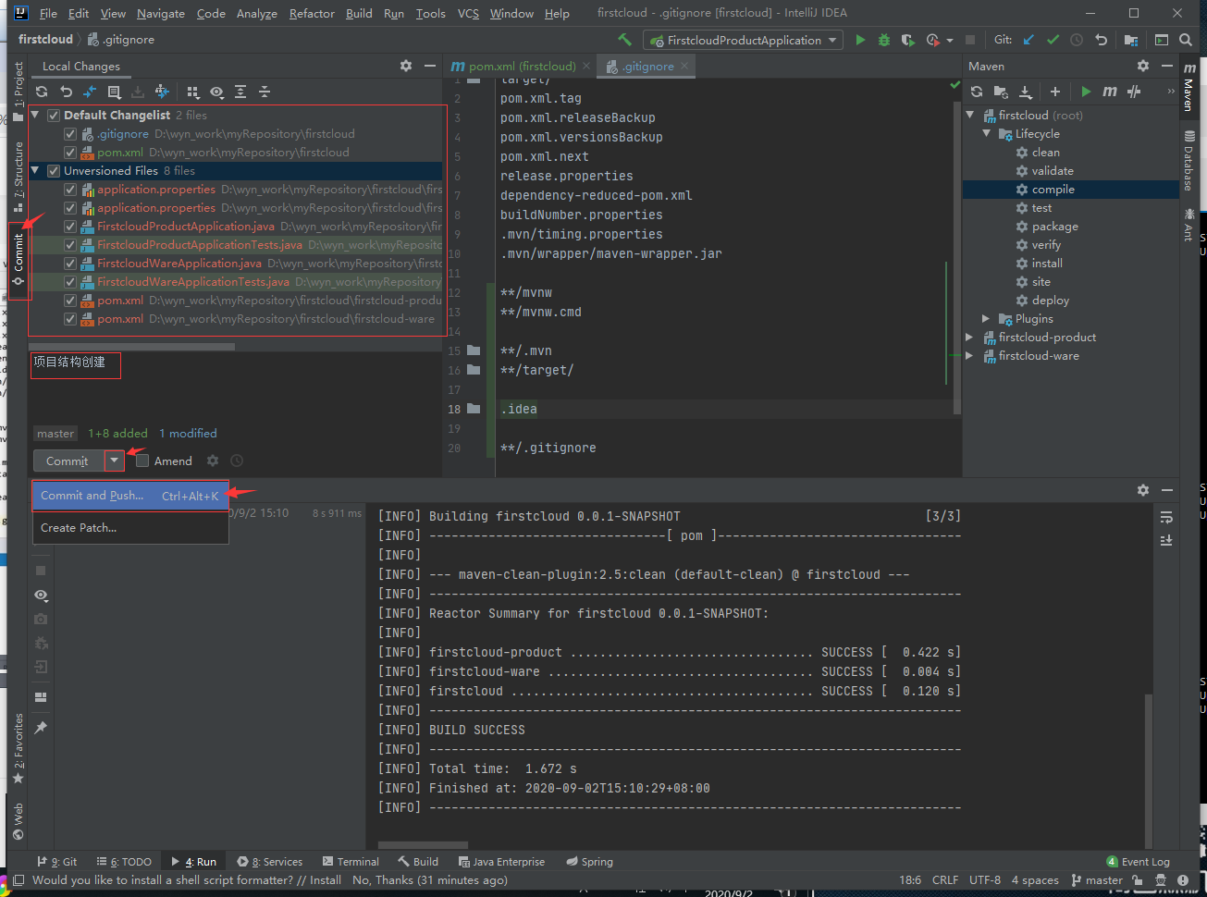Click the Commit button
Viewport: 1207px width, 897px height.
[68, 461]
